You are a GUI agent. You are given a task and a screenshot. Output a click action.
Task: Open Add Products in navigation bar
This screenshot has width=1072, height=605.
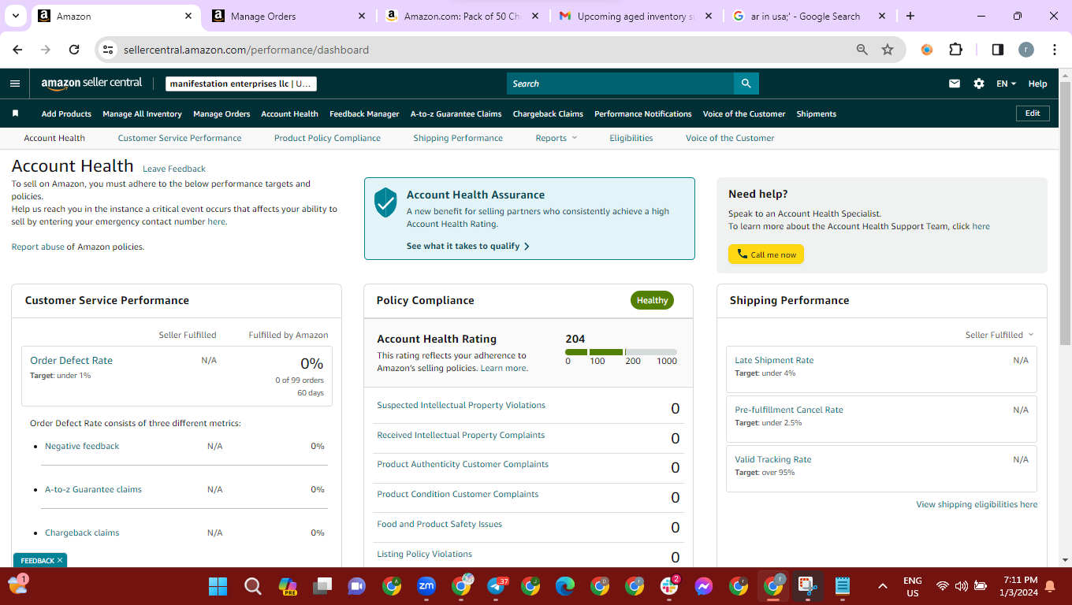[x=66, y=113]
